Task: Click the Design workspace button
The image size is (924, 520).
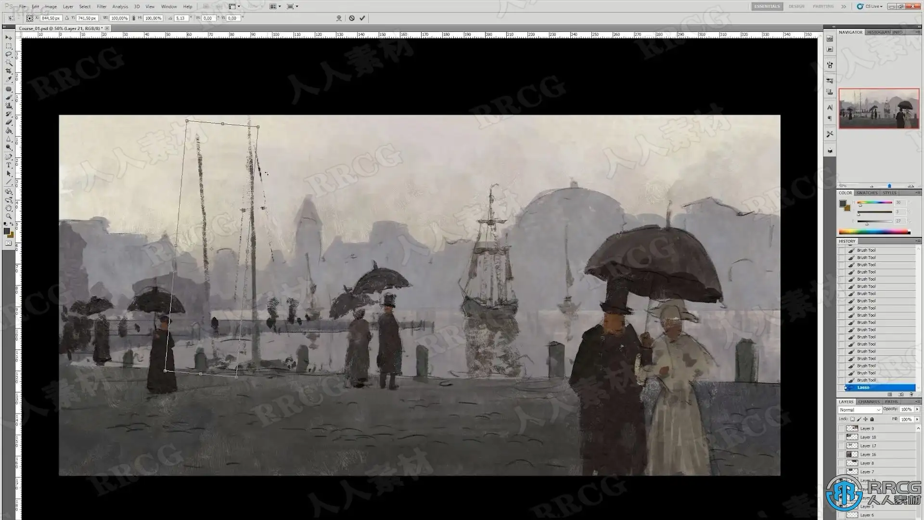Action: coord(796,6)
